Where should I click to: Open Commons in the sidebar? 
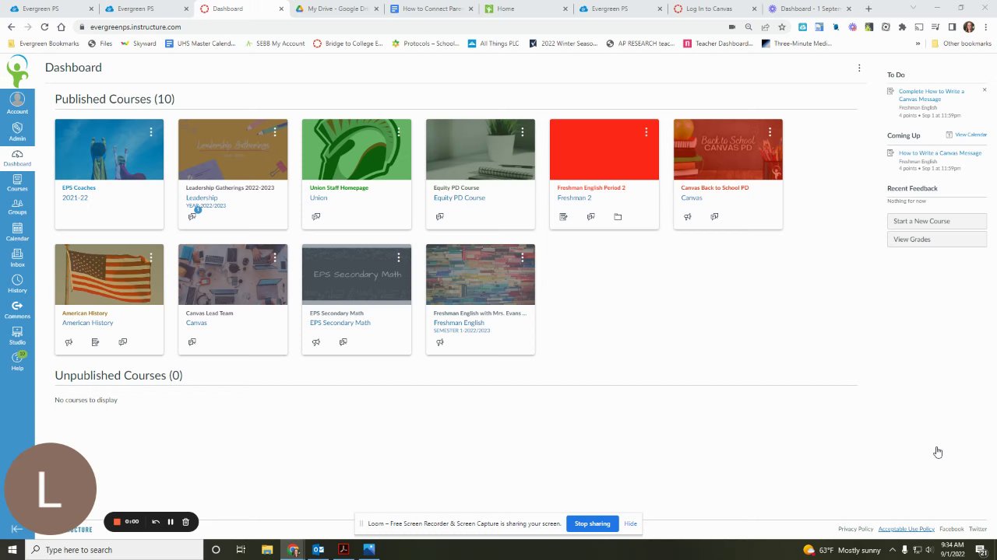point(17,310)
